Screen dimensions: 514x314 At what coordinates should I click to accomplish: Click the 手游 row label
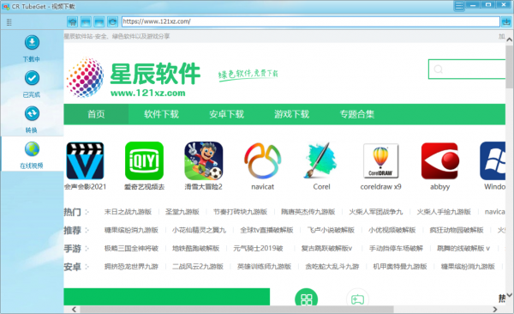click(x=72, y=248)
